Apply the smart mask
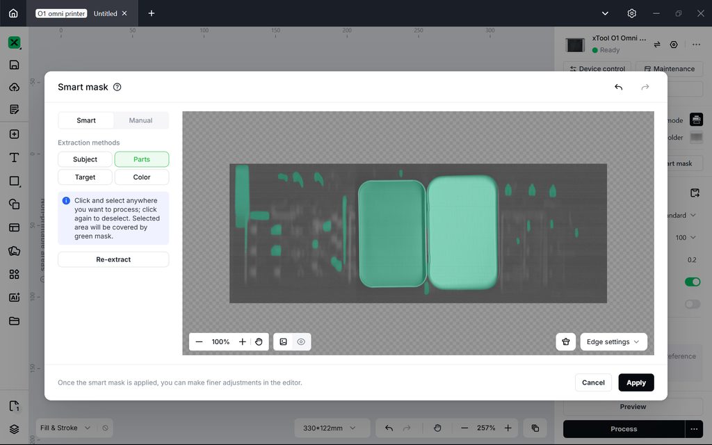The height and width of the screenshot is (445, 712). click(636, 383)
